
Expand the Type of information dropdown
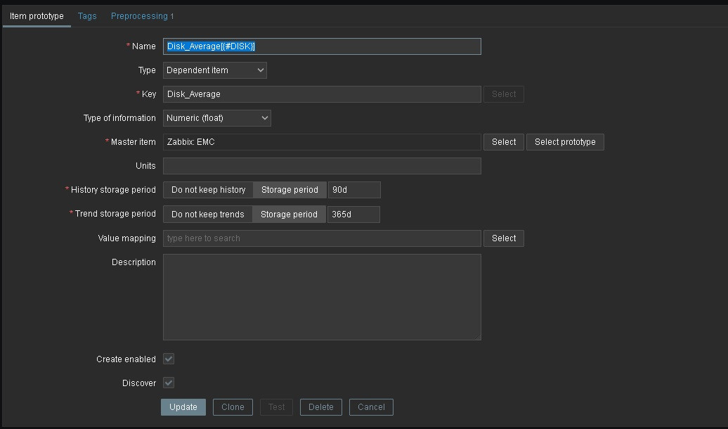click(x=217, y=118)
